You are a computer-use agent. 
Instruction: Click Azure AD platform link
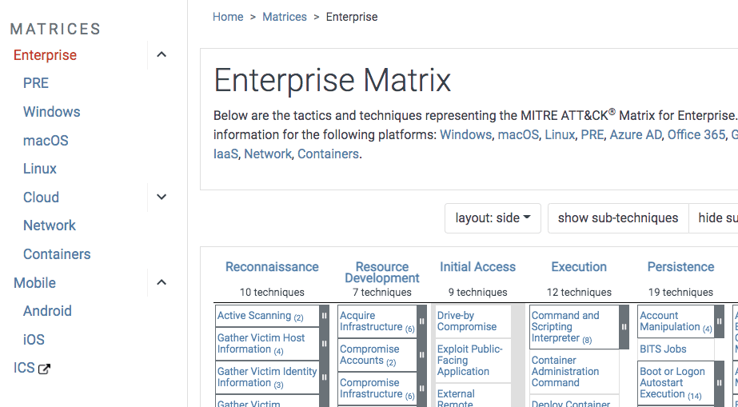636,134
